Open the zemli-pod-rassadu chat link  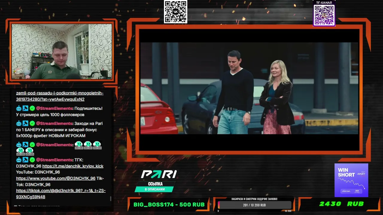60,96
